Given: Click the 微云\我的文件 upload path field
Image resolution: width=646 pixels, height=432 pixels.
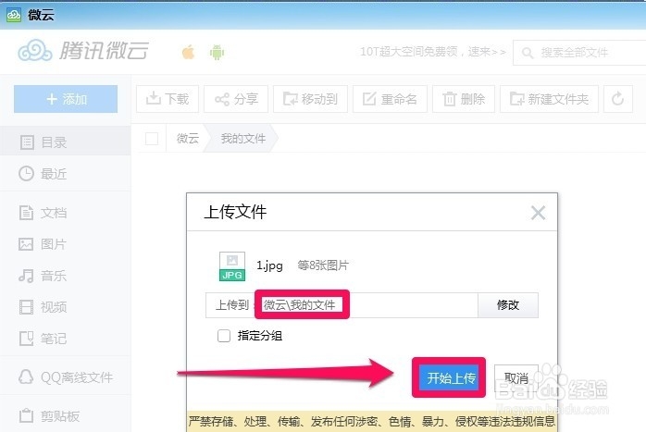Looking at the screenshot, I should click(342, 305).
